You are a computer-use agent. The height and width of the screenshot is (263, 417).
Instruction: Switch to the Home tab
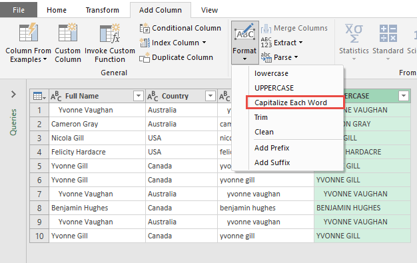(57, 10)
